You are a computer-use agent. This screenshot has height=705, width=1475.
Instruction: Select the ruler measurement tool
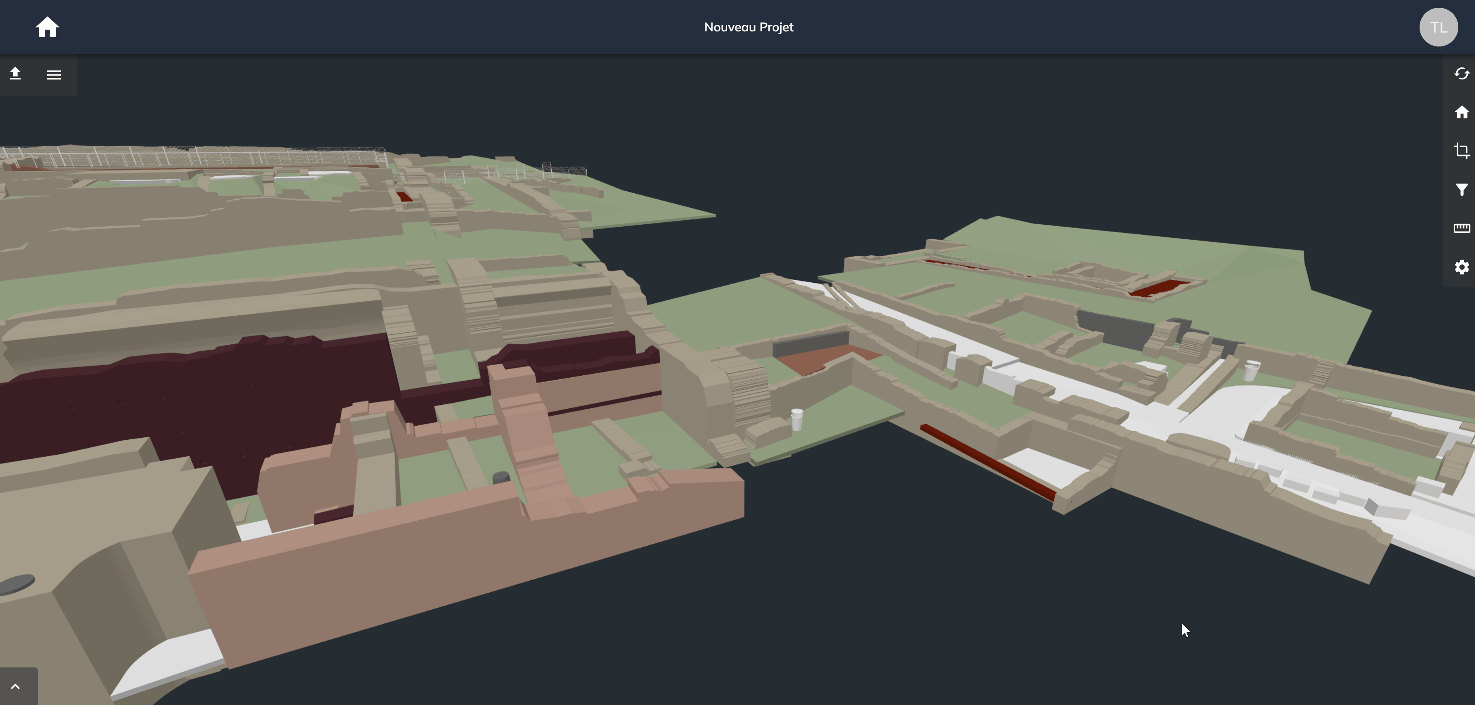[x=1461, y=228]
